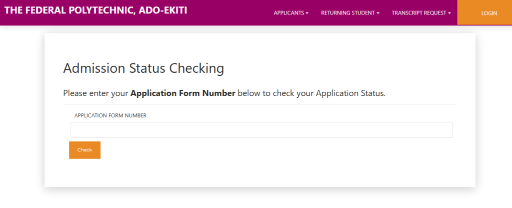Click the APPLICATION FORM NUMBER field label
This screenshot has width=512, height=208.
(110, 116)
